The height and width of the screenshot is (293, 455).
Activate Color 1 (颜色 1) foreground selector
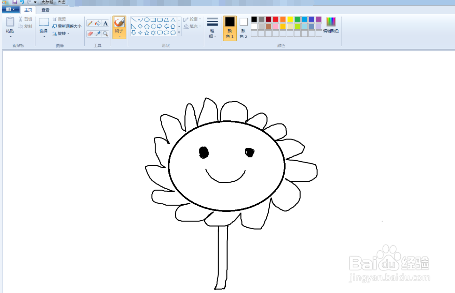(230, 28)
